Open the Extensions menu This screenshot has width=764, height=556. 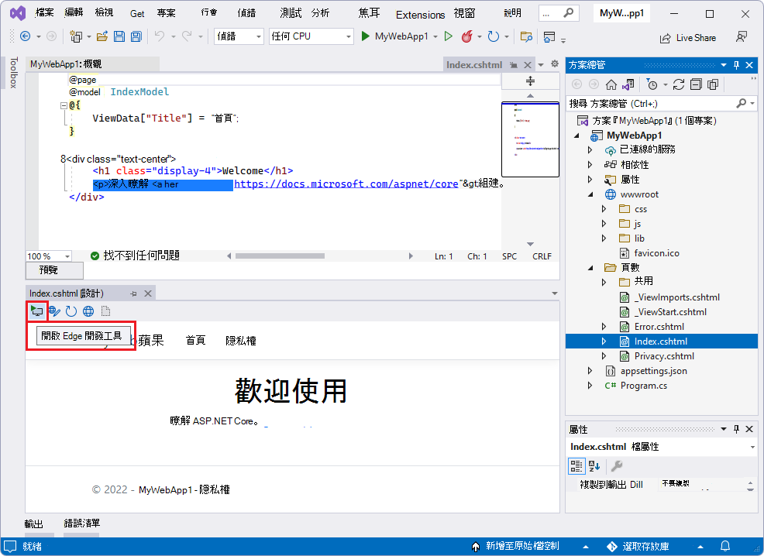[419, 14]
